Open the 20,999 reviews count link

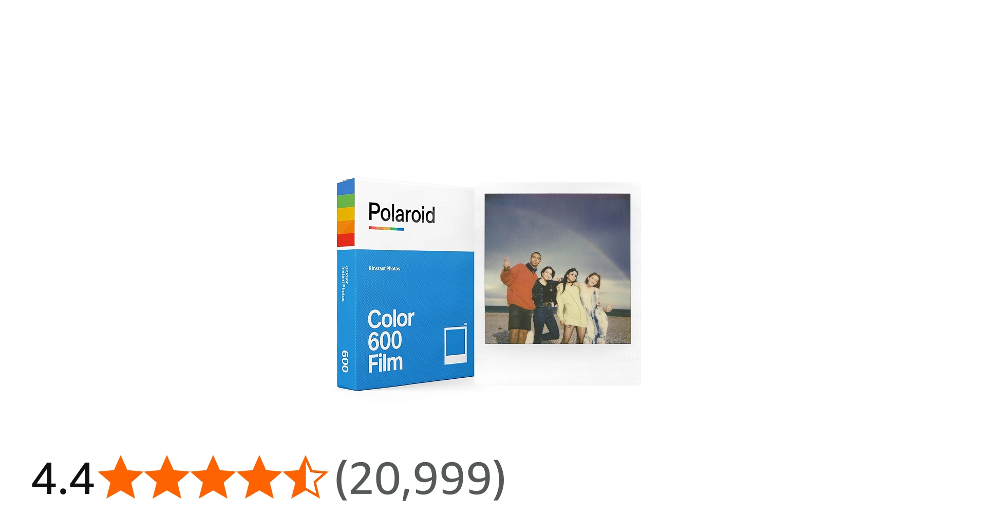(420, 479)
